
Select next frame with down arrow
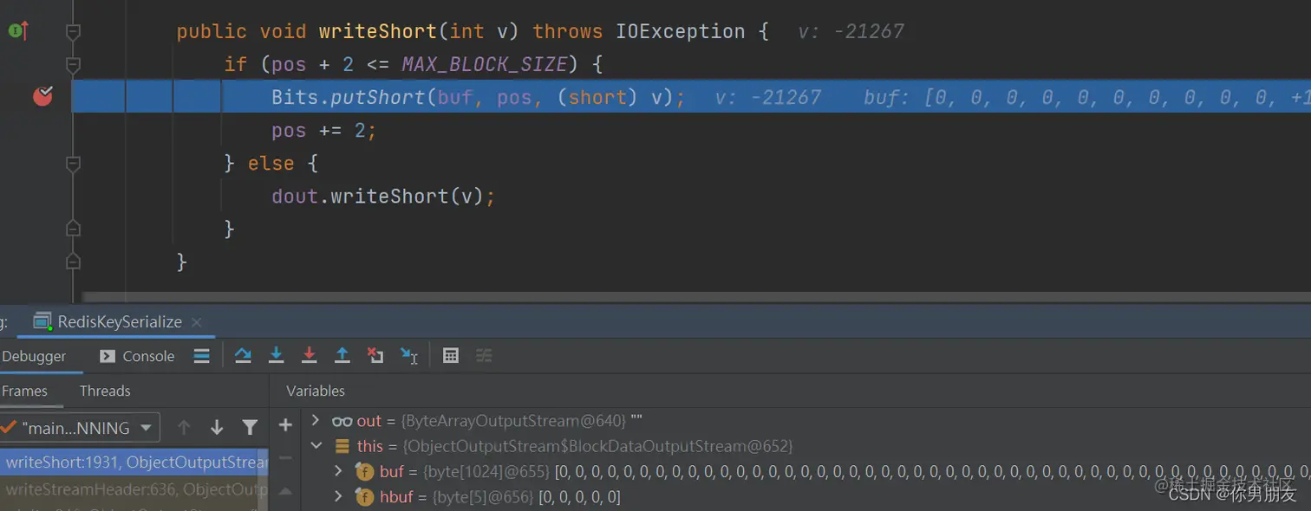217,427
